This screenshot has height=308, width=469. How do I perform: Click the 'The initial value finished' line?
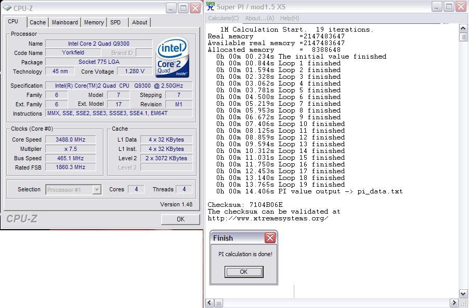point(301,57)
